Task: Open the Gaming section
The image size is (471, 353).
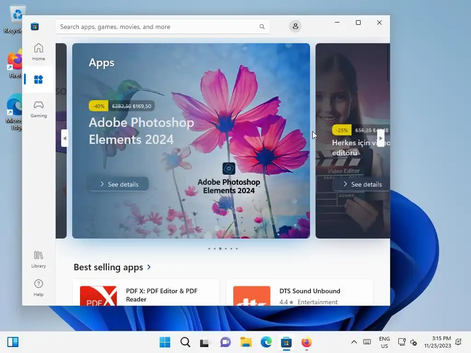Action: [39, 109]
